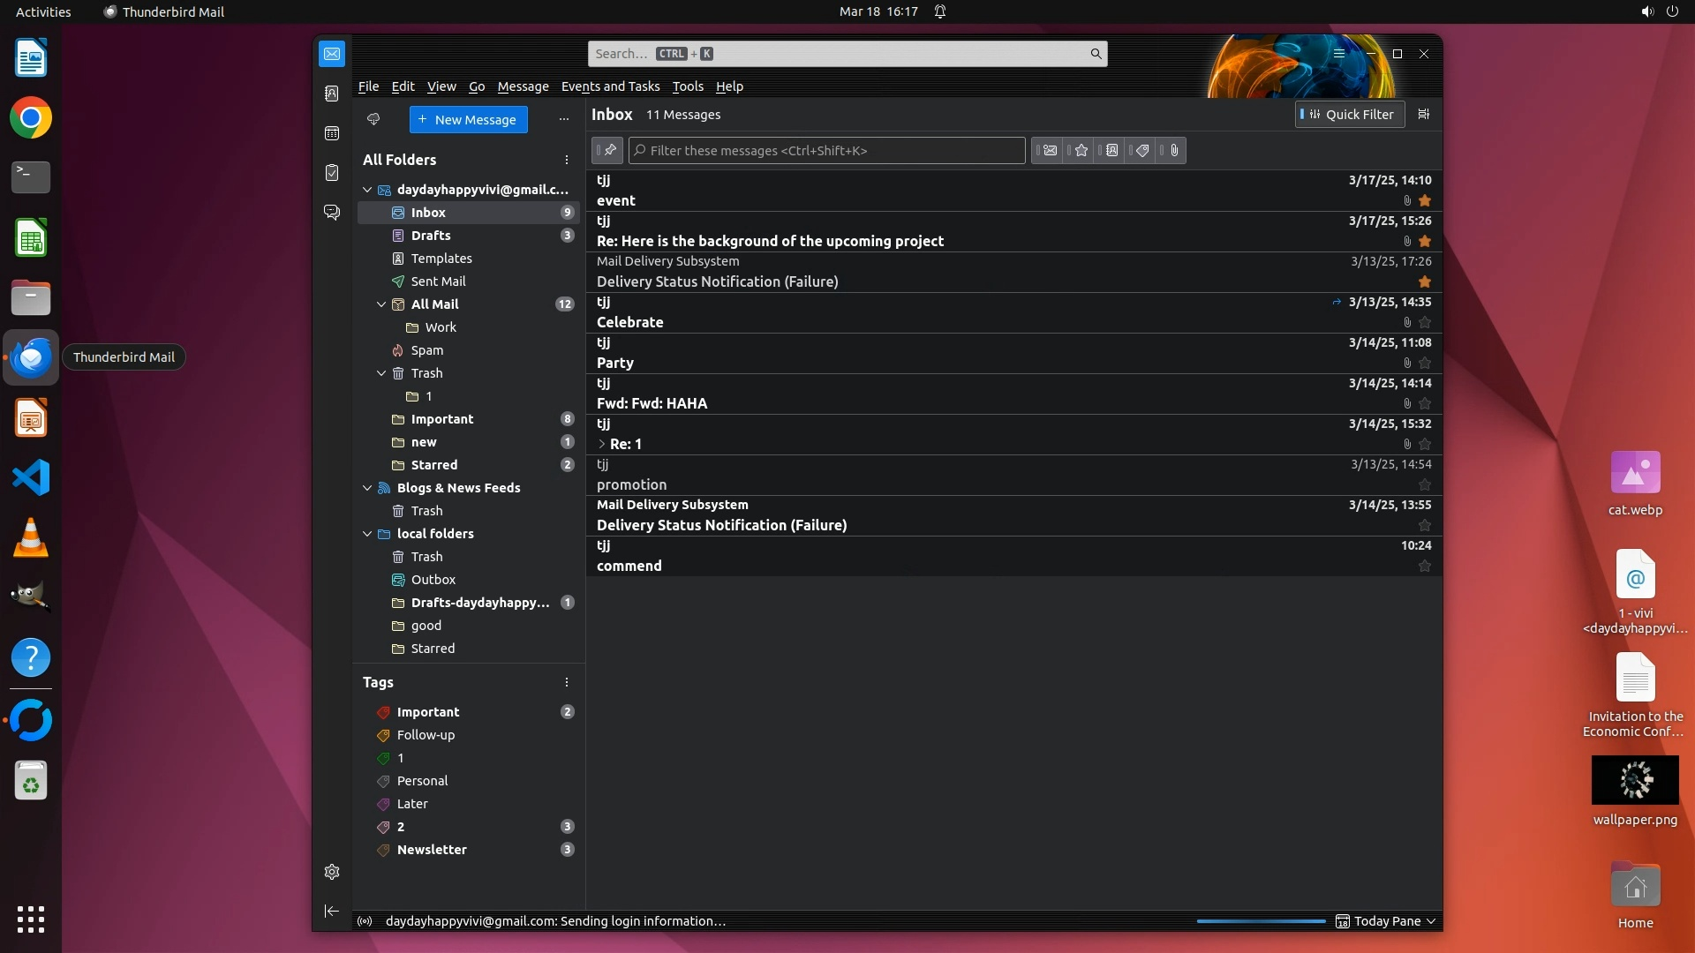
Task: Click the New Message button
Action: 468,119
